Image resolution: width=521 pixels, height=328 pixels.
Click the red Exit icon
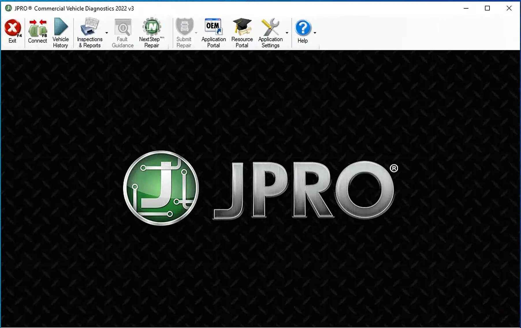tap(13, 28)
